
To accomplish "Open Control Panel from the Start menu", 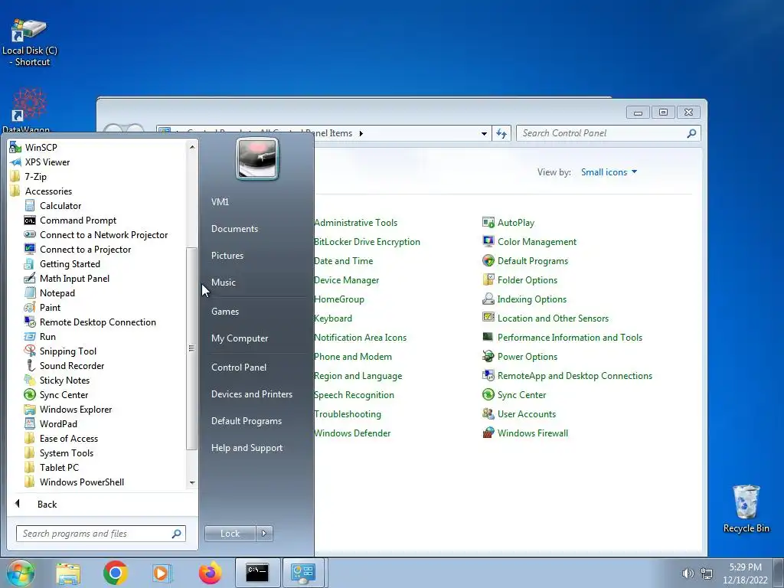I will tap(239, 367).
